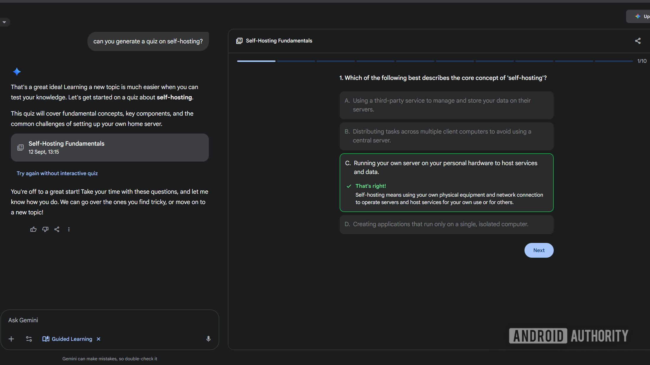Image resolution: width=650 pixels, height=365 pixels.
Task: Open the Self-Hosting Fundamentals quiz card
Action: pos(110,147)
